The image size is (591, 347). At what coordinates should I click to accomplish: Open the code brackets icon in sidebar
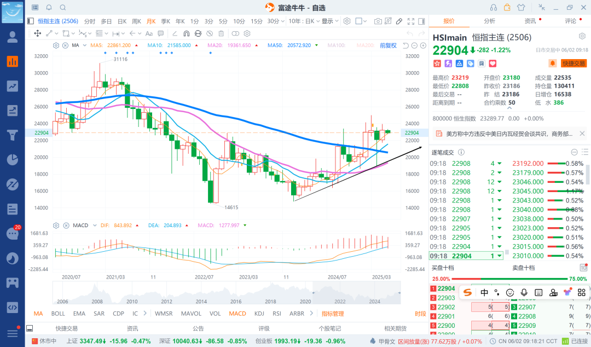click(13, 308)
